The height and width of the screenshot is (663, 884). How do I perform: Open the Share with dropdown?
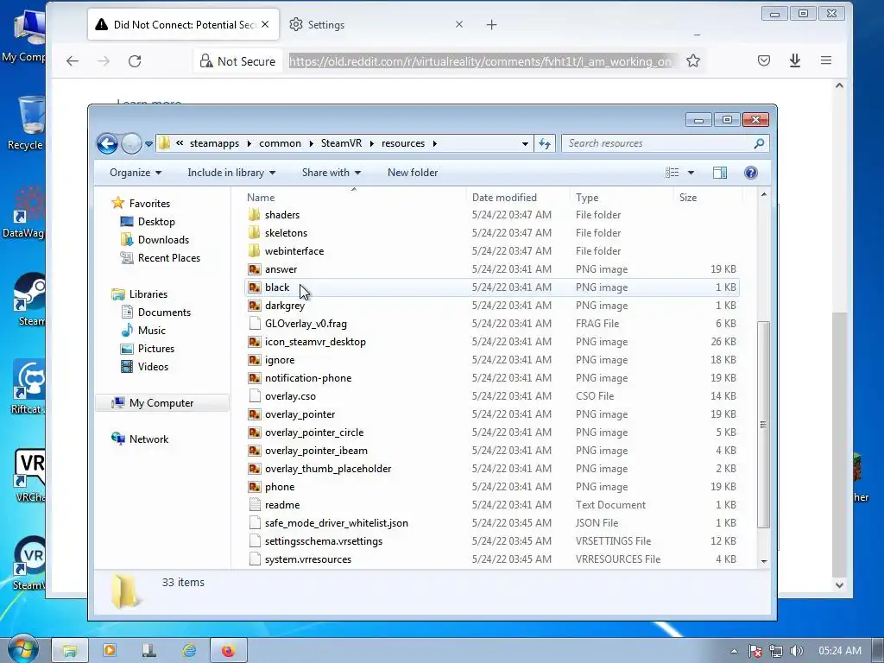331,173
